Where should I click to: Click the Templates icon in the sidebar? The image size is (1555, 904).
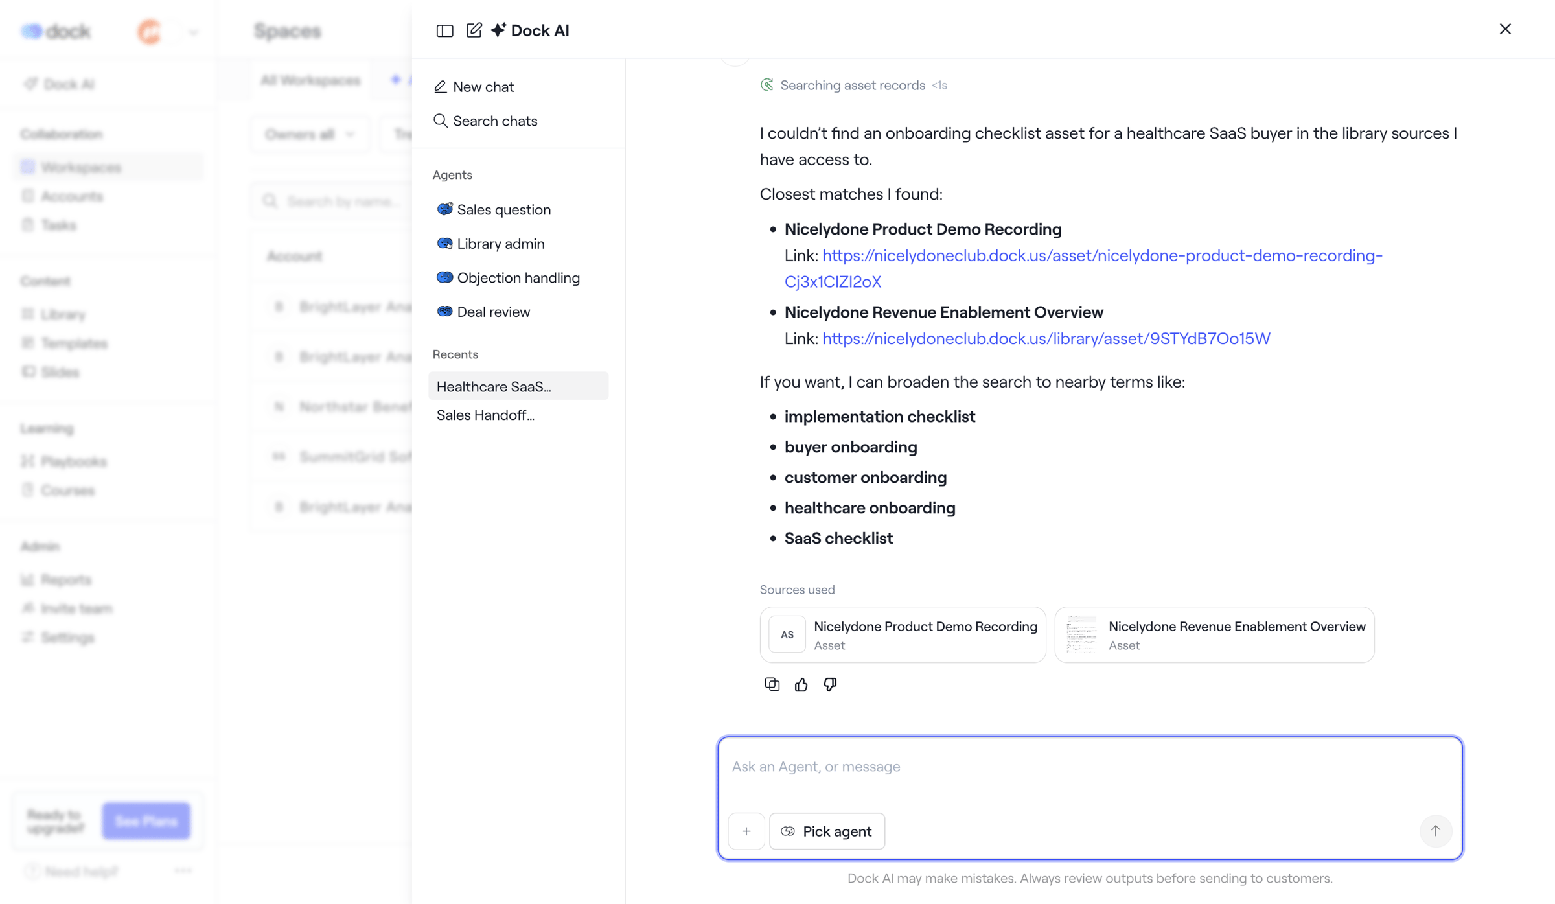[x=27, y=343]
